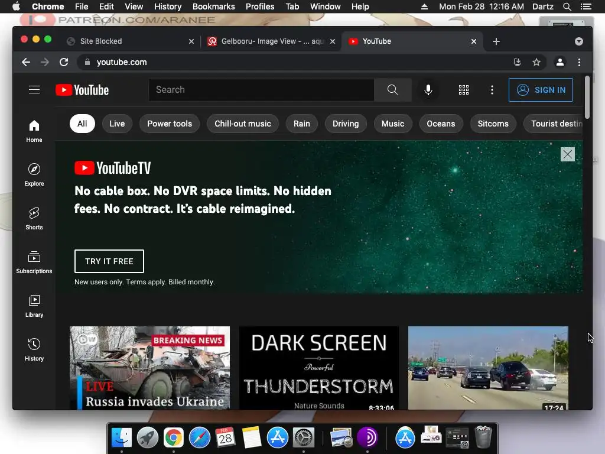Screen dimensions: 605x454
Task: Open Chrome three-dot menu
Action: pos(579,62)
